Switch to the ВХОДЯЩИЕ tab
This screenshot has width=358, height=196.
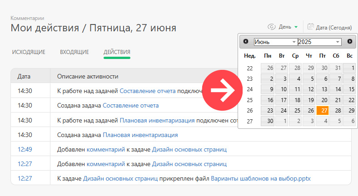tap(75, 52)
